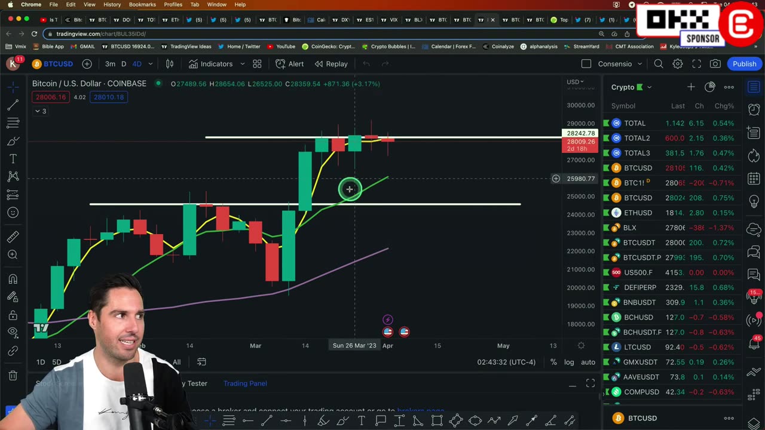Screen dimensions: 765x430
Task: Hide all drawings with eye icon
Action: pyautogui.click(x=13, y=333)
